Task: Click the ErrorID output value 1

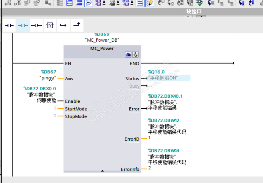Action: [149, 138]
